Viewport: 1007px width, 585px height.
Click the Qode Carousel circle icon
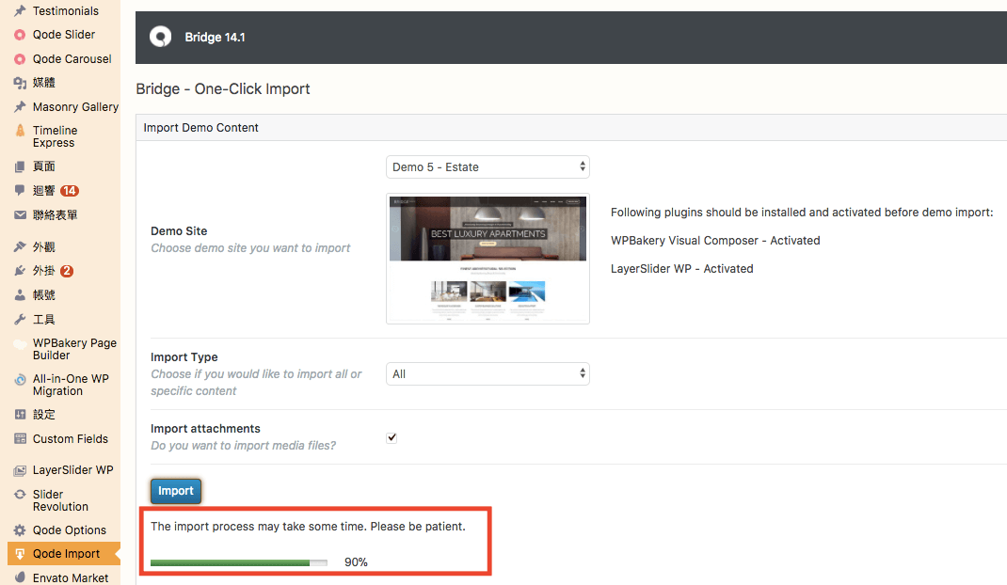coord(20,59)
